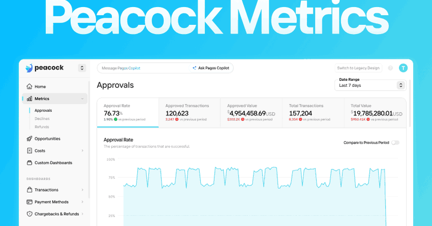
Task: Click the Approval Rate chart title
Action: tap(118, 140)
